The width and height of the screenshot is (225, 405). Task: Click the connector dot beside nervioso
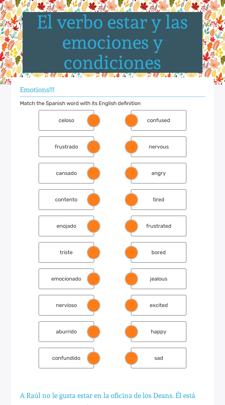pyautogui.click(x=93, y=305)
